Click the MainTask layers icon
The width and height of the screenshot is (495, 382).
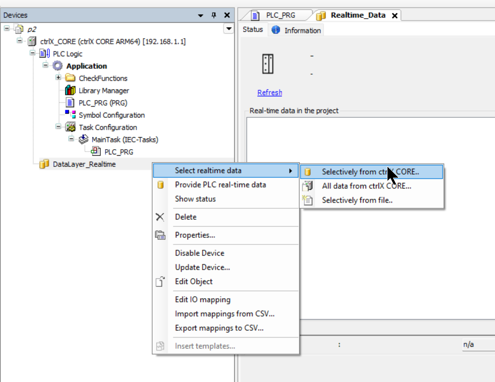point(83,139)
